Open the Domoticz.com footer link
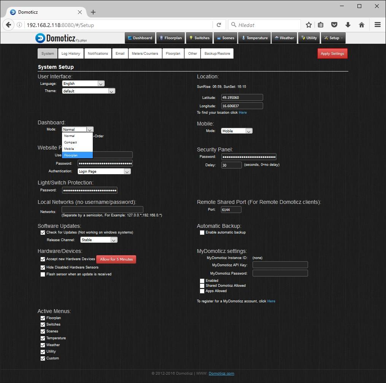 pyautogui.click(x=221, y=373)
